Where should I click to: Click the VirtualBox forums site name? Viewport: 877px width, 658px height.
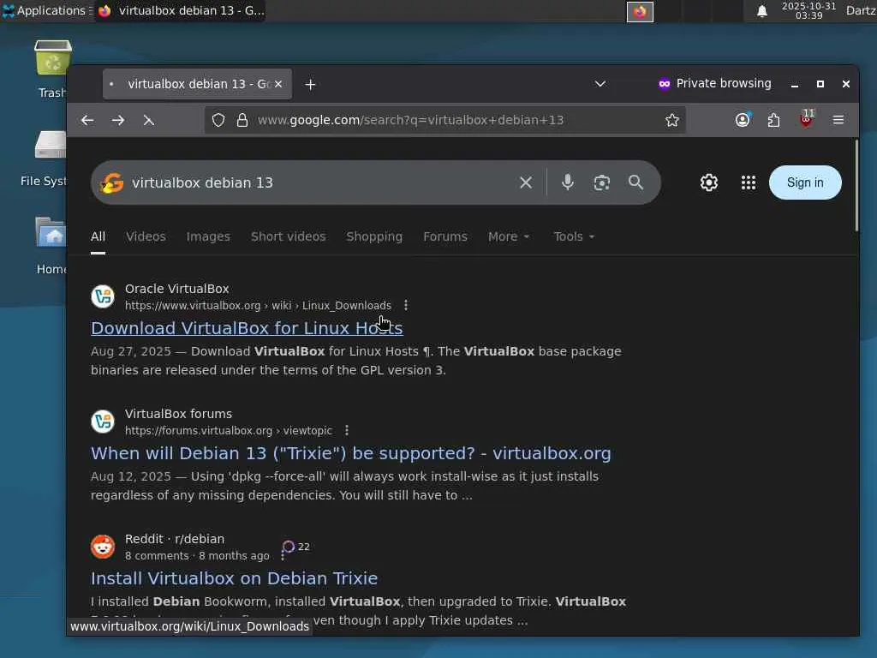[x=178, y=414]
